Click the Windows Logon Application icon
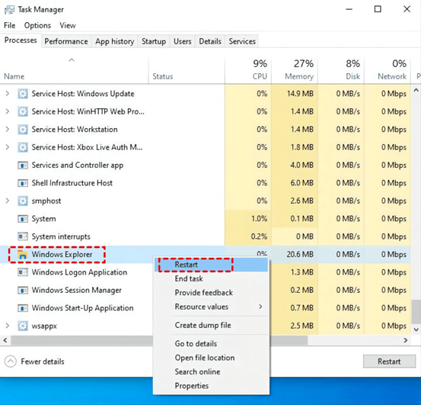Viewport: 421px width, 405px height. [x=23, y=272]
